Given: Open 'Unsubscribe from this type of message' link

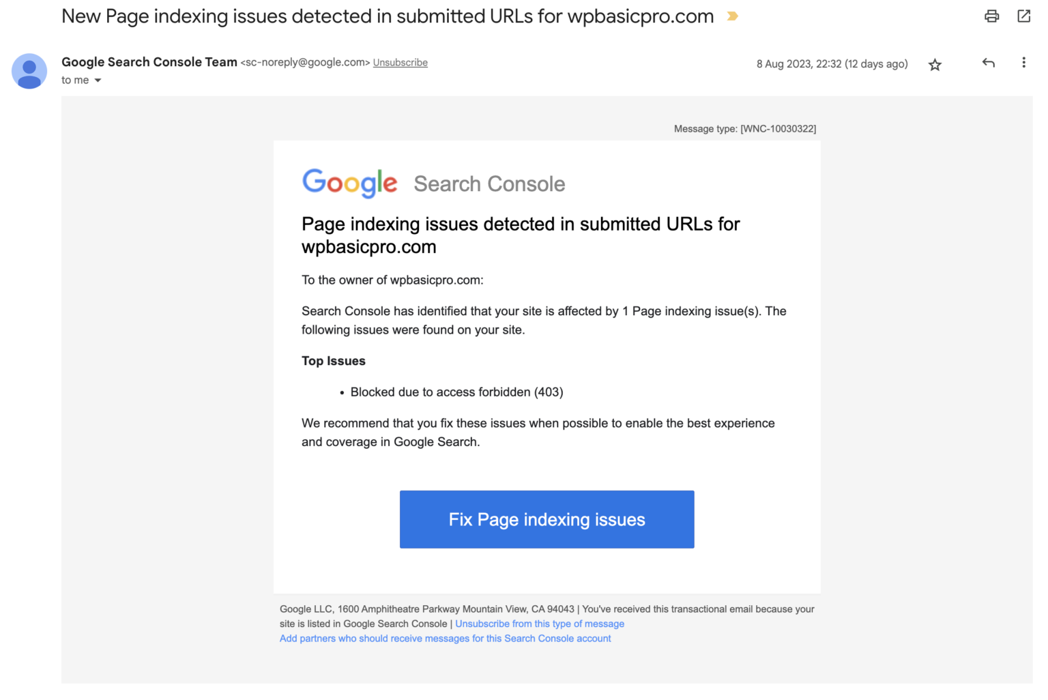Looking at the screenshot, I should click(x=540, y=623).
